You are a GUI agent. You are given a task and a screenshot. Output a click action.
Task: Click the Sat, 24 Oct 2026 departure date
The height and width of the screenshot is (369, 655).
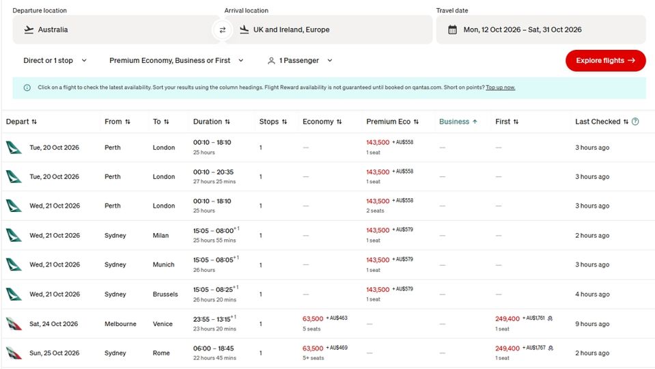click(53, 324)
